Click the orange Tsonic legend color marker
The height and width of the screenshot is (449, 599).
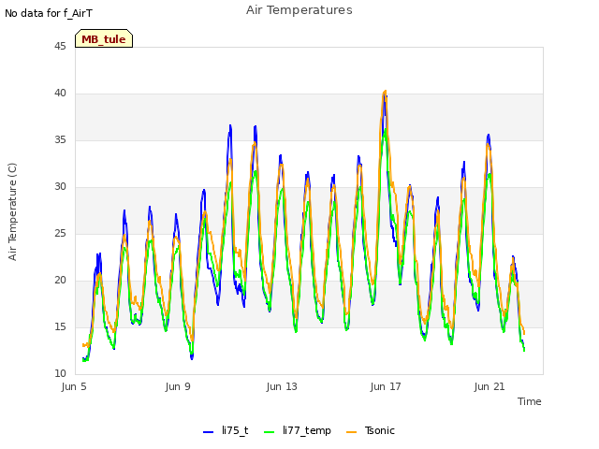tap(352, 432)
